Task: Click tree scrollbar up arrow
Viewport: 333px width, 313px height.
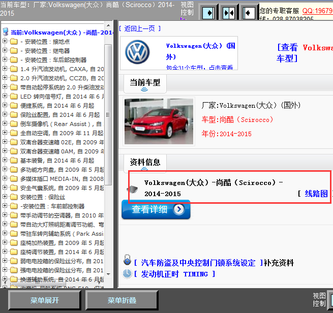Action: click(x=108, y=26)
